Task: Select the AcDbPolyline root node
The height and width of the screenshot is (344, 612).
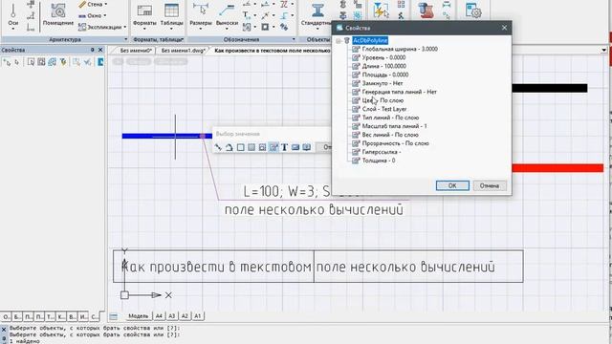Action: point(370,40)
